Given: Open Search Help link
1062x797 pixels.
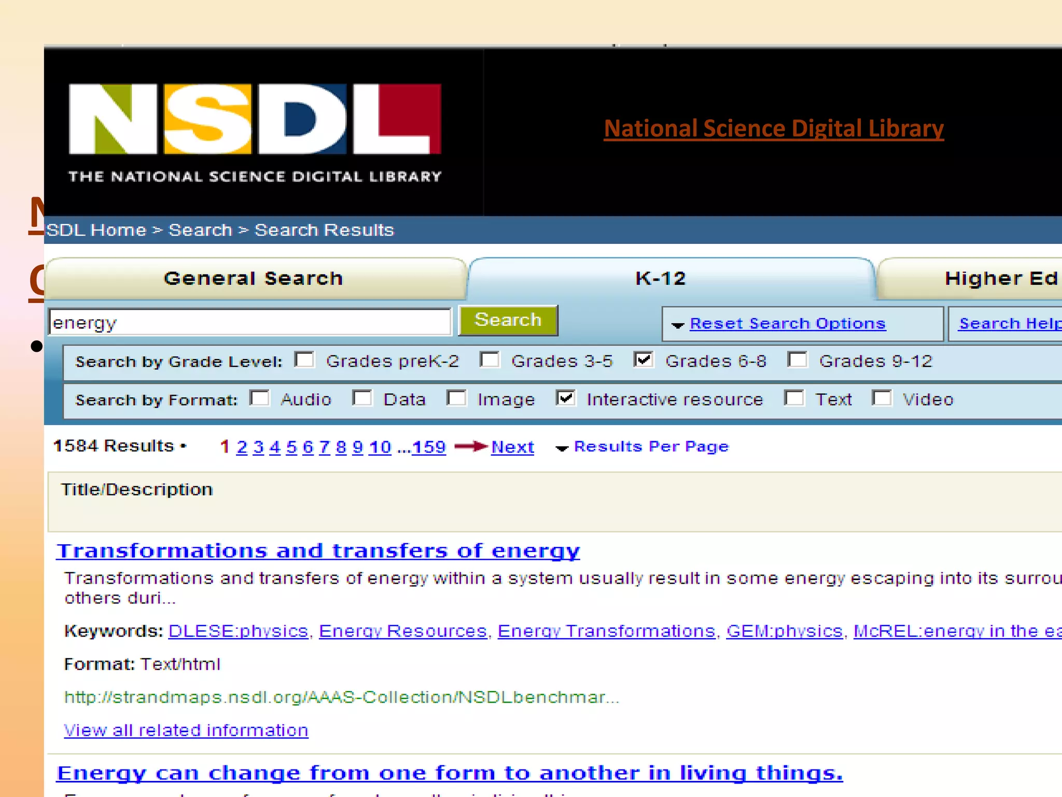Looking at the screenshot, I should click(x=1010, y=323).
